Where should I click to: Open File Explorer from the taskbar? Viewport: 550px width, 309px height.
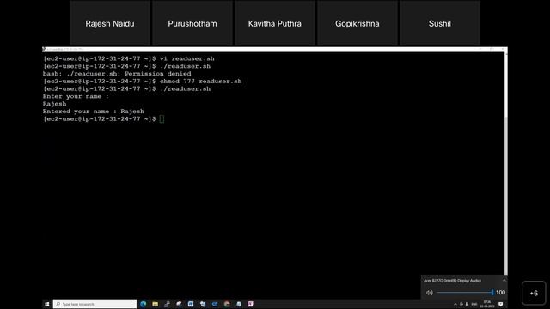[x=155, y=304]
